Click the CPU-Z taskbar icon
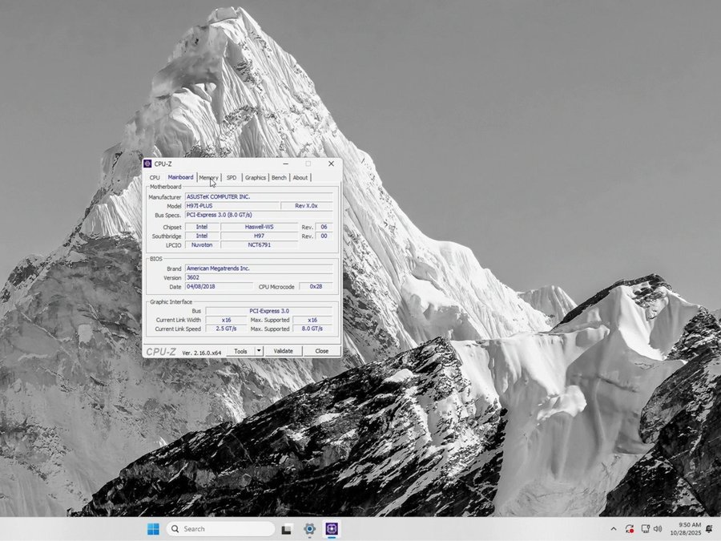 [332, 529]
